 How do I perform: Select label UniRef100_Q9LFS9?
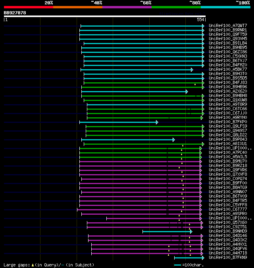[228, 126]
